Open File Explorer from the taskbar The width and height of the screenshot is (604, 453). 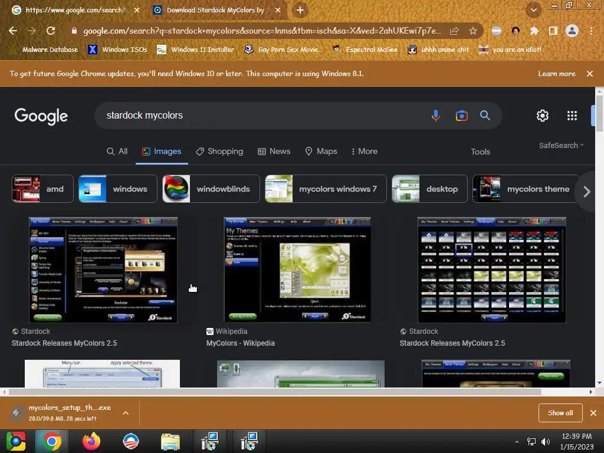click(x=170, y=441)
